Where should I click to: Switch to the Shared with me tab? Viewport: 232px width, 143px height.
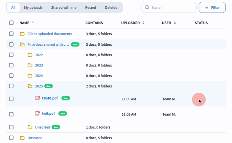64,8
